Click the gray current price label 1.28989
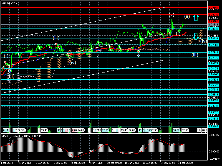Image resolution: width=222 pixels, height=166 pixels. coord(213,24)
